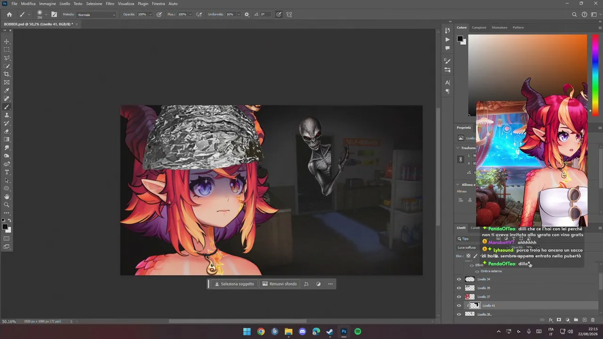Switch to the Sfumature tab

(499, 27)
